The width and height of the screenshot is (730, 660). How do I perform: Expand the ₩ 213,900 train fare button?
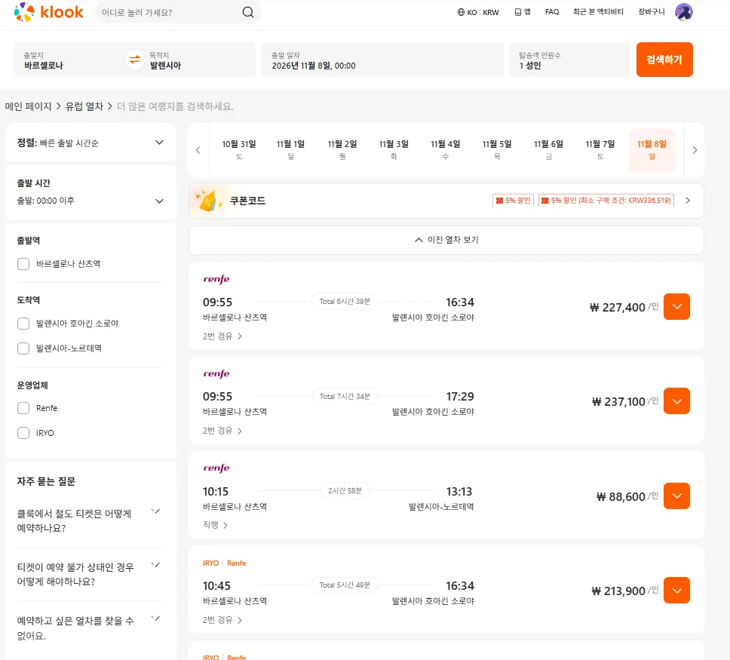[676, 591]
